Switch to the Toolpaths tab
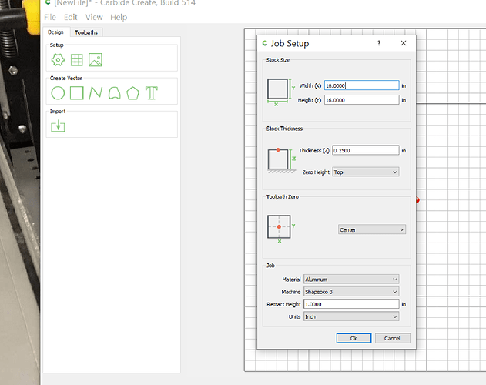The height and width of the screenshot is (385, 486). [86, 32]
